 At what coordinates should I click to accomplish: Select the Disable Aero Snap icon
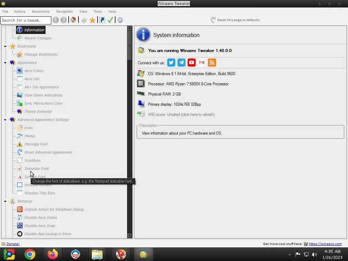(x=20, y=226)
